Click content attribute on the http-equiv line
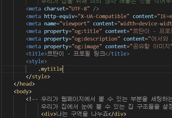 [x=143, y=16]
